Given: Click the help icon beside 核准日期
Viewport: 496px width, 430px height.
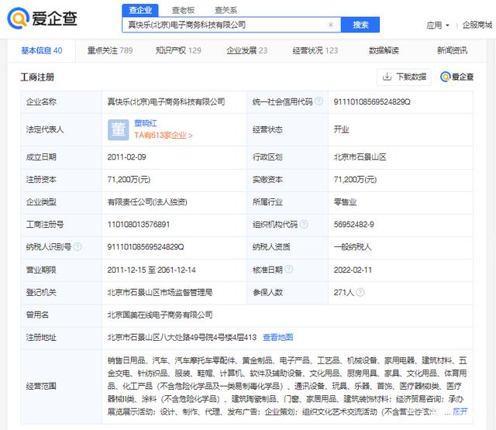Looking at the screenshot, I should (289, 270).
